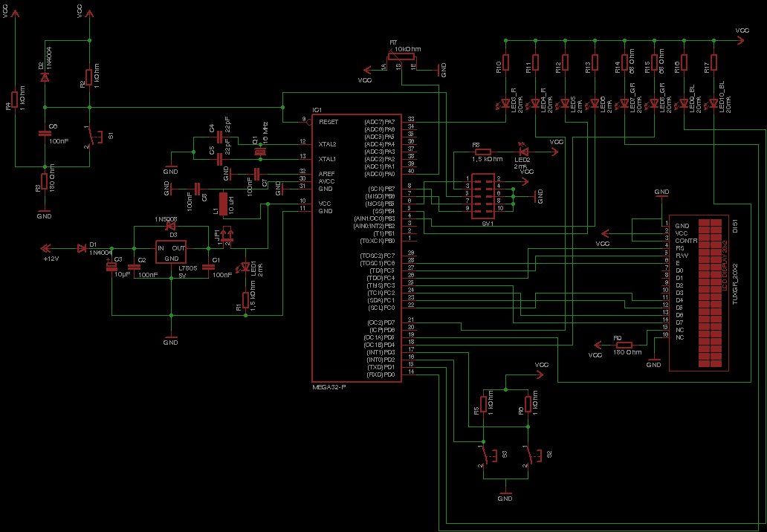The image size is (767, 532).
Task: Click the L1 10 uH inductor
Action: pos(224,204)
